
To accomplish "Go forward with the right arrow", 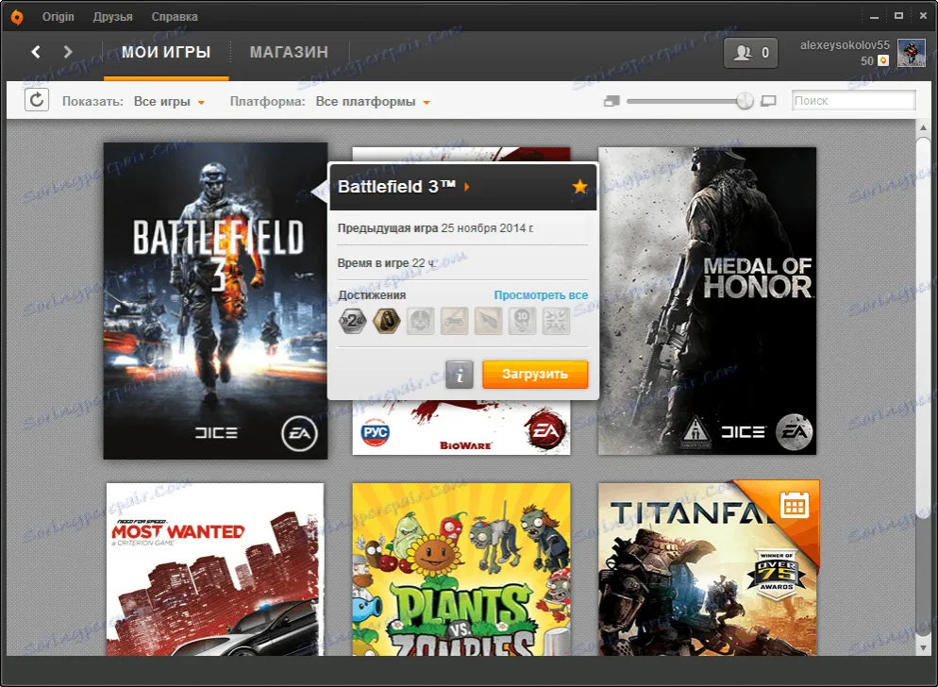I will coord(68,52).
